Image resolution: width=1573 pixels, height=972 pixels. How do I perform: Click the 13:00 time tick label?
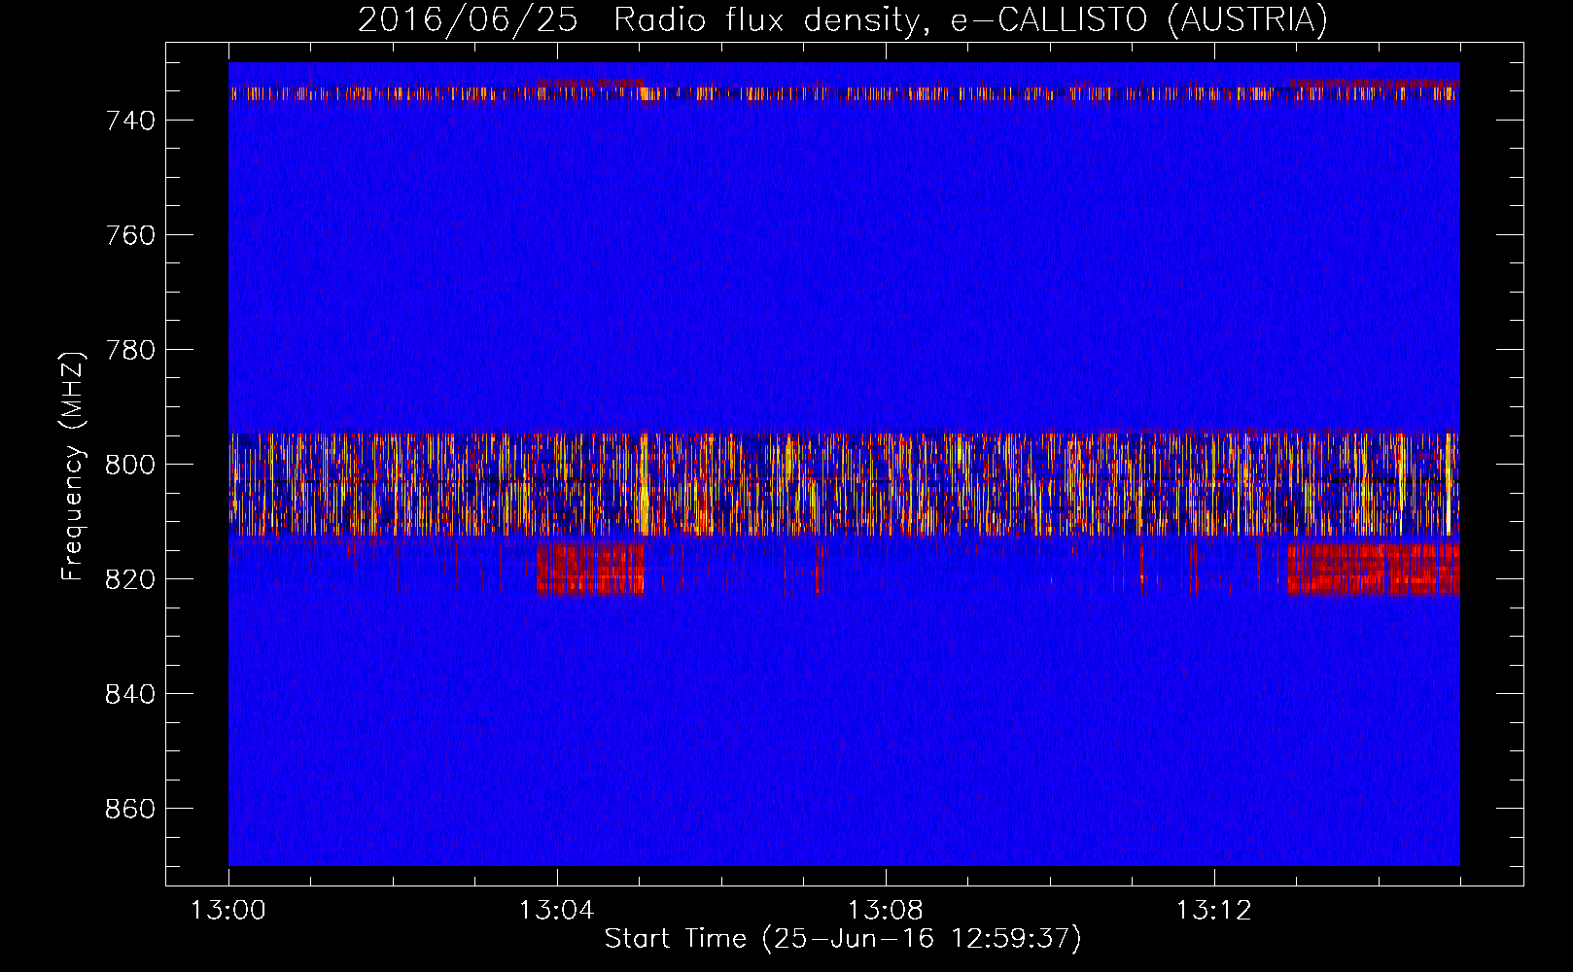(x=228, y=911)
